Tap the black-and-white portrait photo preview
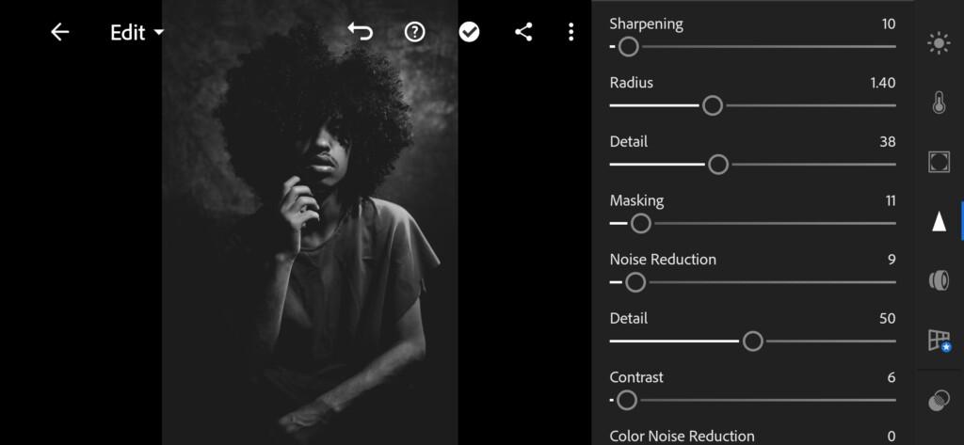Screen dimensions: 964x445 [x=310, y=222]
